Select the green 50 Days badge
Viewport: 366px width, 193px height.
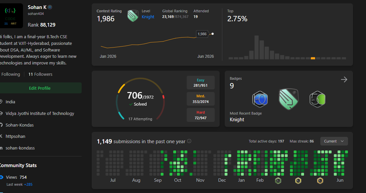tap(317, 99)
